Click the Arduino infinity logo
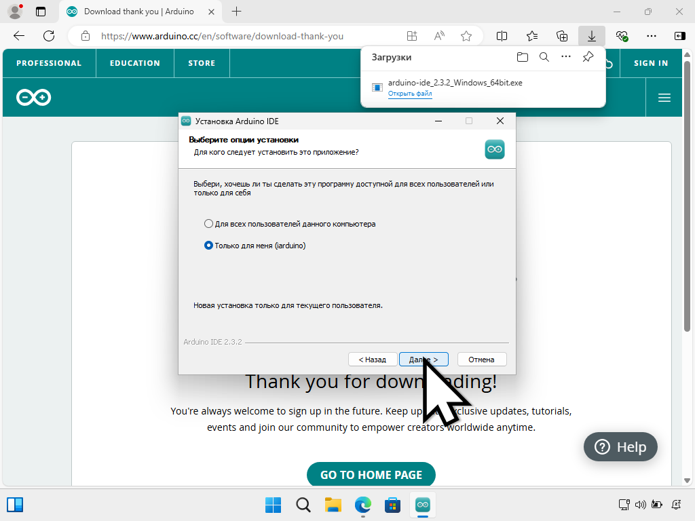This screenshot has width=695, height=521. pos(34,98)
